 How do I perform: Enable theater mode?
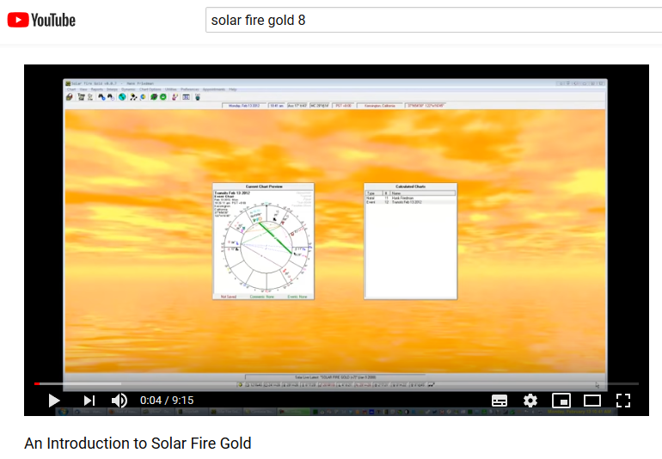point(592,401)
